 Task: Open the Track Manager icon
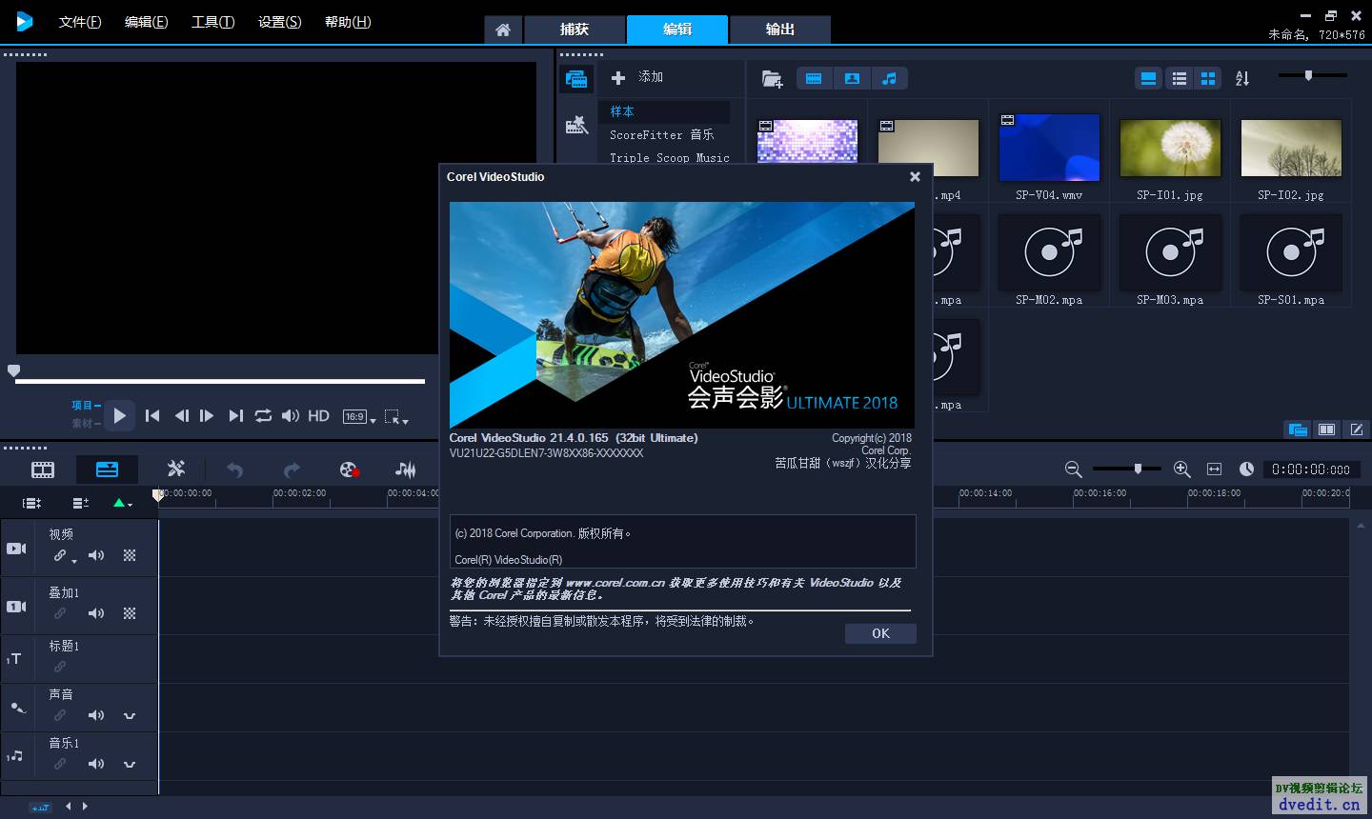[x=81, y=503]
